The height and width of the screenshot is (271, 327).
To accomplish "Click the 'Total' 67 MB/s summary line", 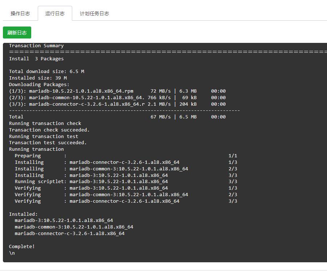I will click(x=118, y=117).
